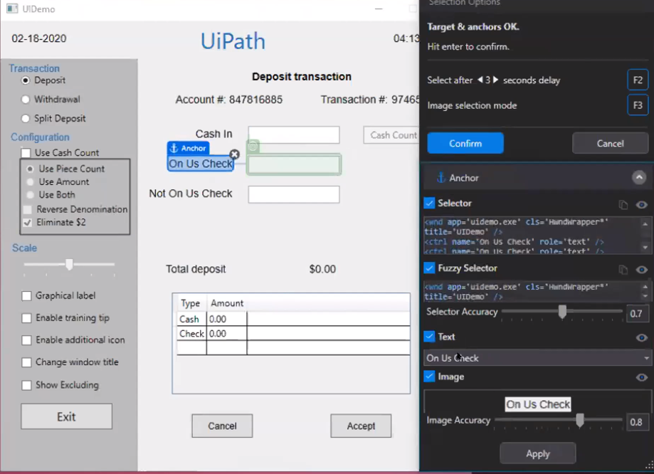Click the blue Anchor tag label

188,148
